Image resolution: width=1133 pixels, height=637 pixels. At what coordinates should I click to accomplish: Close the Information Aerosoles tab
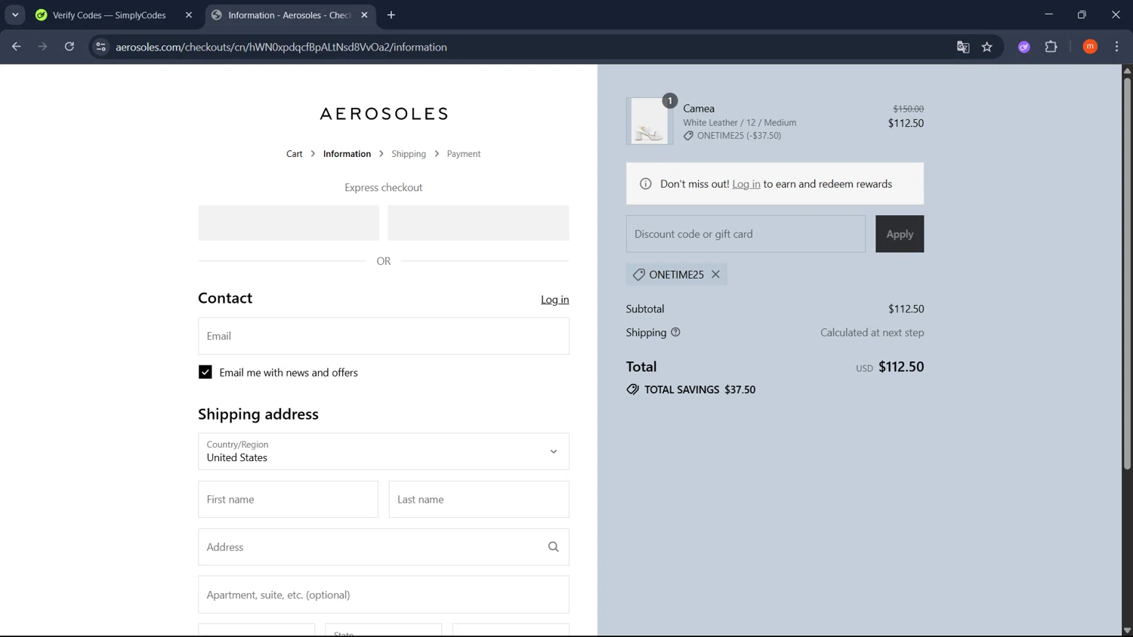(x=364, y=15)
